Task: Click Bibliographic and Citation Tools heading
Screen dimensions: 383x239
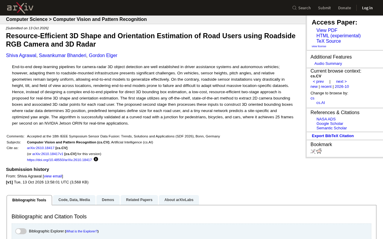Action: point(49,217)
